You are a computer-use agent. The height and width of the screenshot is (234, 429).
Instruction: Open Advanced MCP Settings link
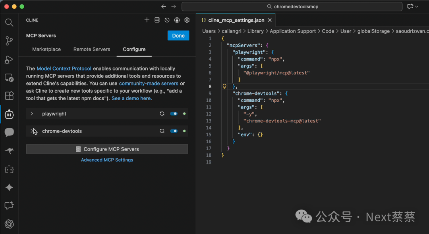pyautogui.click(x=107, y=160)
